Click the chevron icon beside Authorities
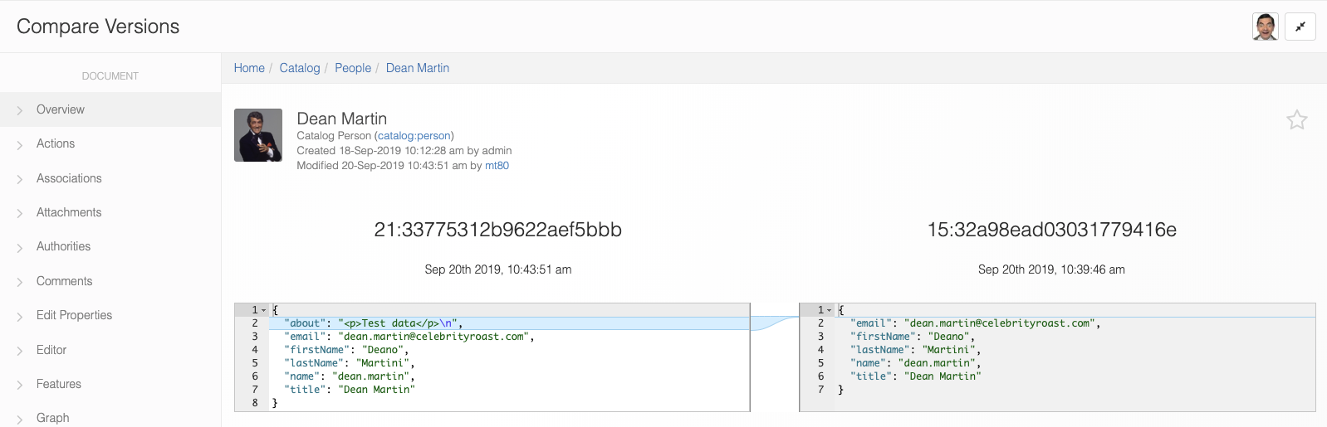This screenshot has width=1327, height=427. click(20, 248)
